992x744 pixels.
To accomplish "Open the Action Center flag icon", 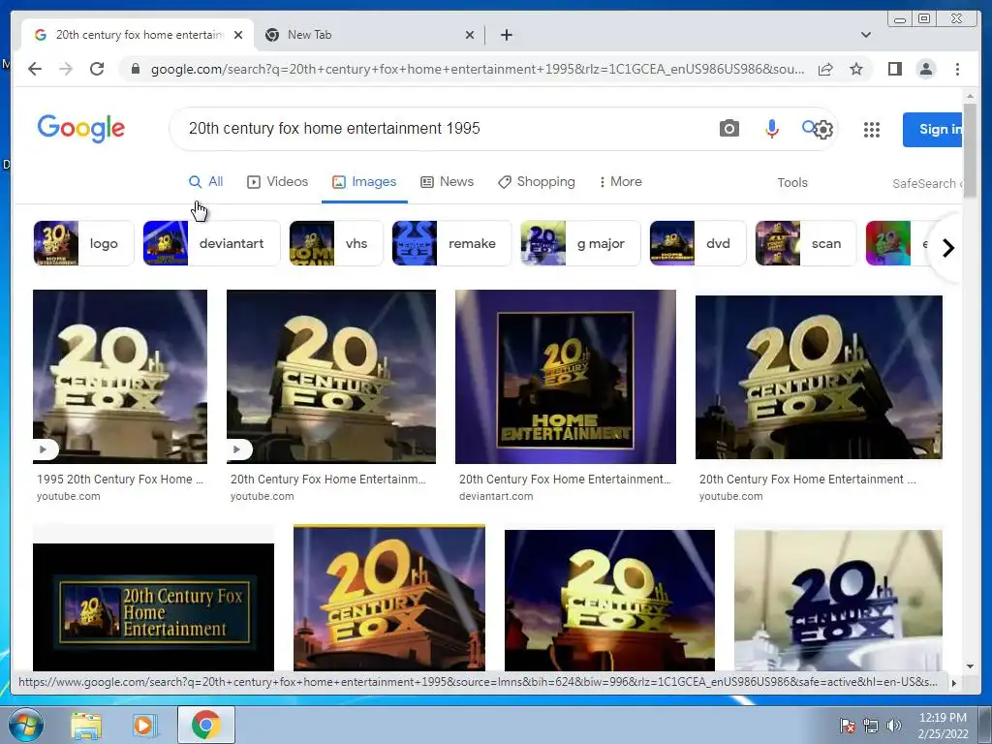I will tap(847, 726).
